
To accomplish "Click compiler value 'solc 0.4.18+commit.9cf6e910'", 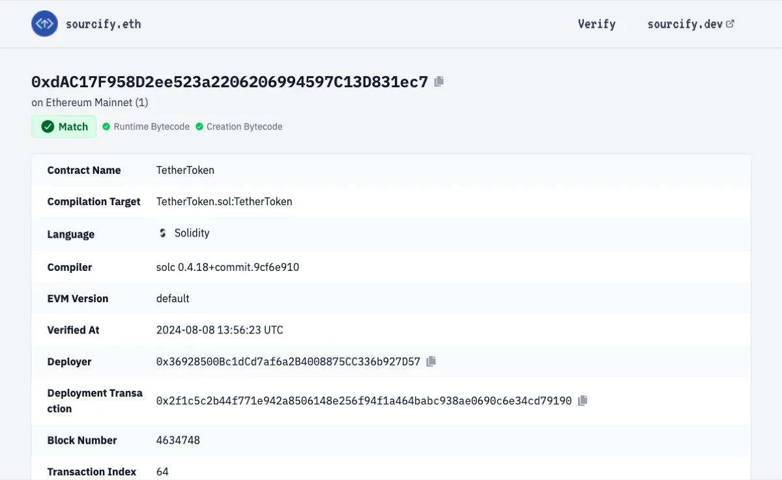I will coord(227,267).
